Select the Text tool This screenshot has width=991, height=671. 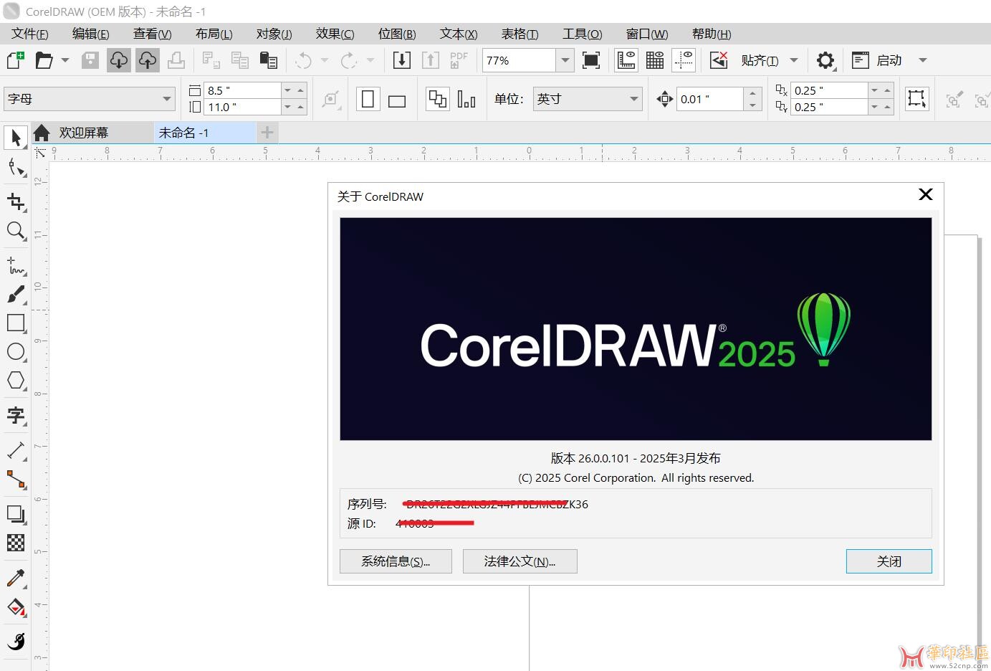click(x=16, y=416)
